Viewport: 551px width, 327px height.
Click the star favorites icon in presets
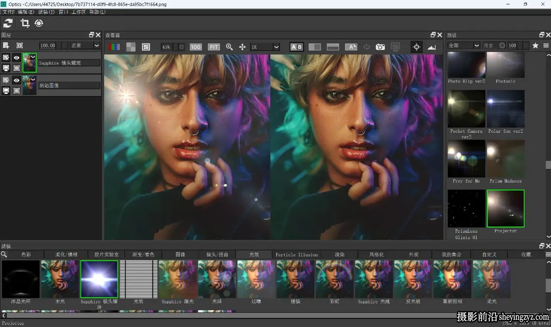[536, 45]
